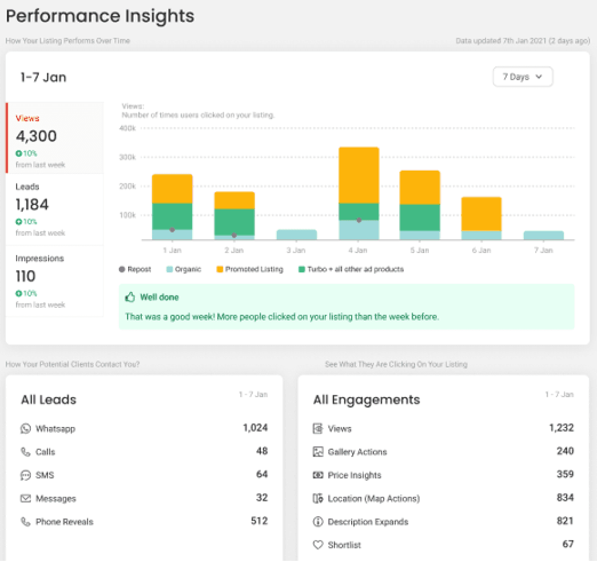The image size is (597, 562).
Task: Click the Description Expands info icon
Action: tap(318, 522)
